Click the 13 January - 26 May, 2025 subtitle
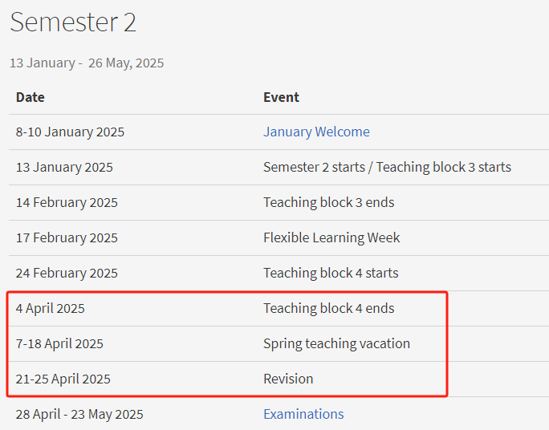This screenshot has width=549, height=430. pyautogui.click(x=87, y=63)
